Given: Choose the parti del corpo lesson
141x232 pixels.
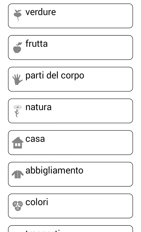Looking at the screenshot, I should [x=70, y=79].
